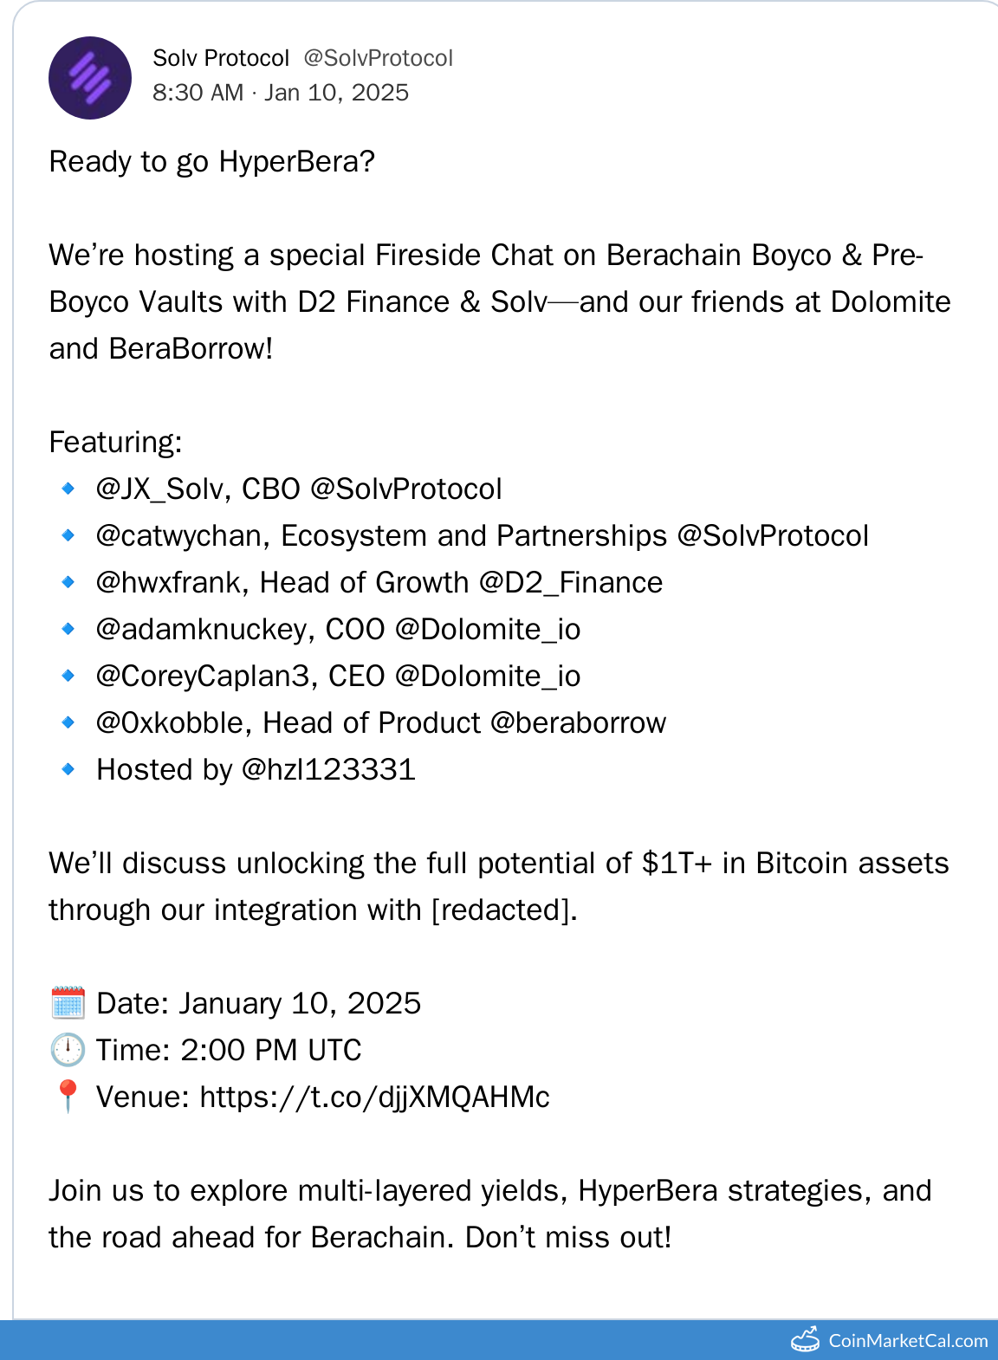Click the diamond bullet before @JX_Solv
Screen dimensions: 998x1360
pyautogui.click(x=68, y=489)
